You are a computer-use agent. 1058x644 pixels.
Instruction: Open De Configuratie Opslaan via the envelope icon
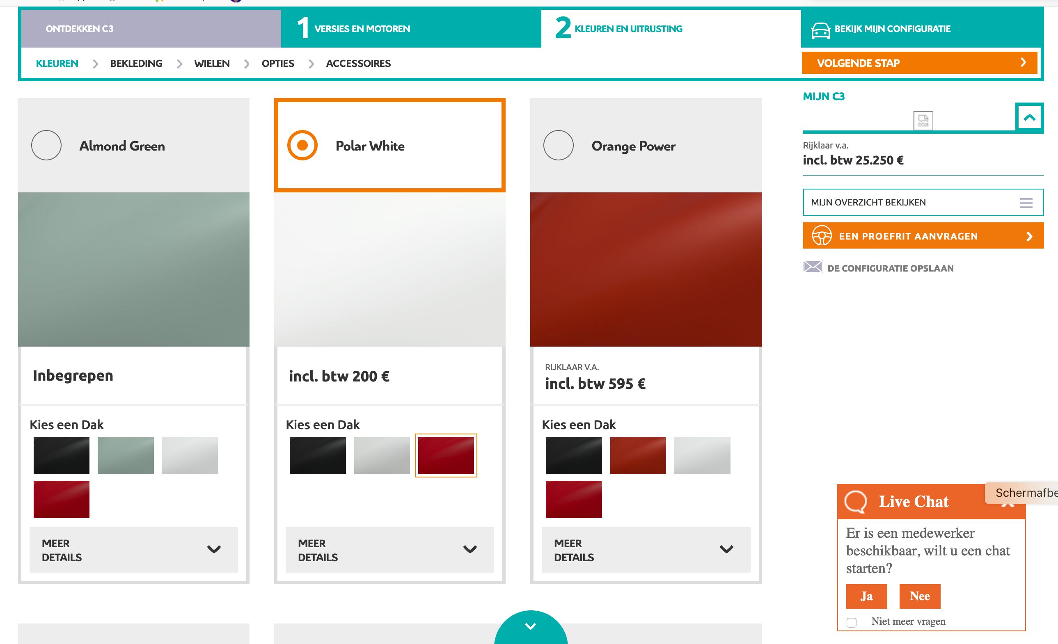click(x=814, y=267)
